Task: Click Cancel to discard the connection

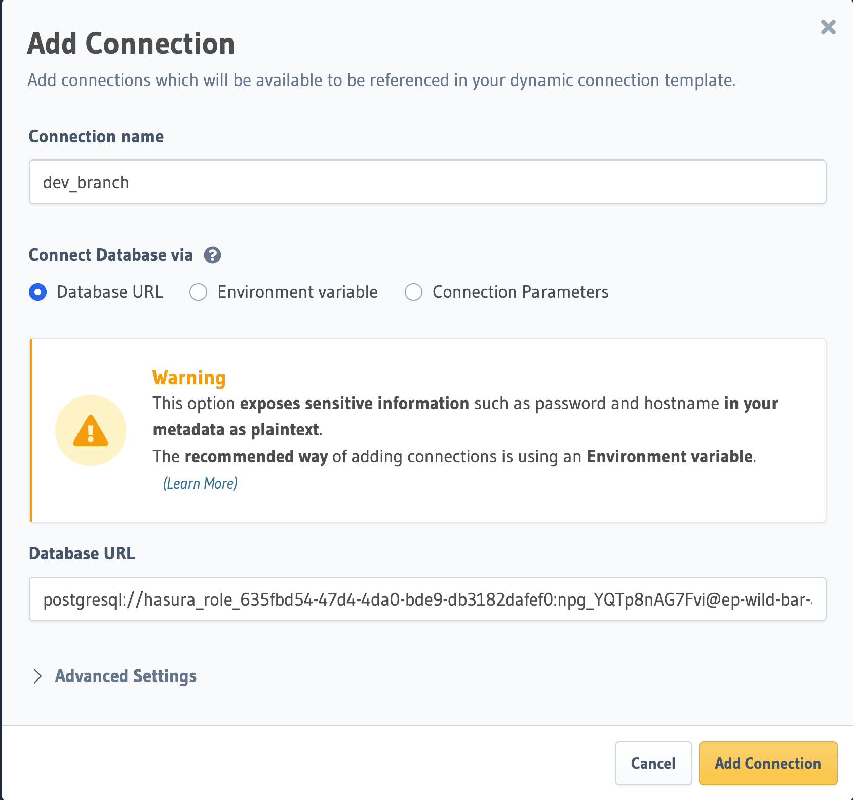Action: (x=653, y=763)
